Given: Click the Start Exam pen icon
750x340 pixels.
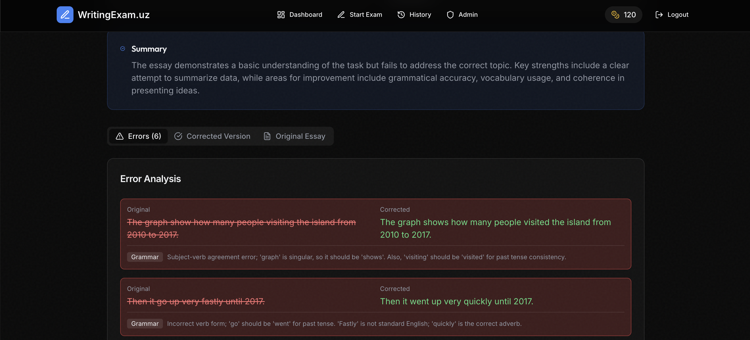Looking at the screenshot, I should [x=341, y=14].
